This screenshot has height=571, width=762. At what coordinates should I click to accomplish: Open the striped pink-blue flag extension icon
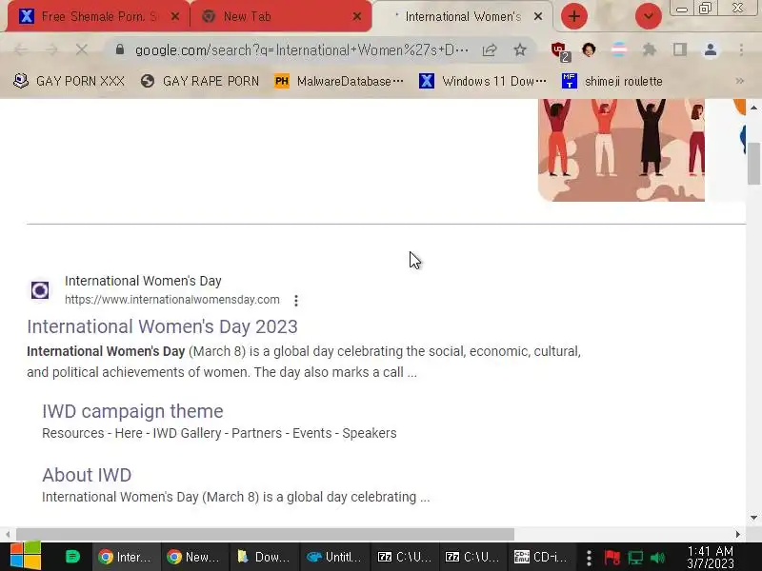pos(618,49)
